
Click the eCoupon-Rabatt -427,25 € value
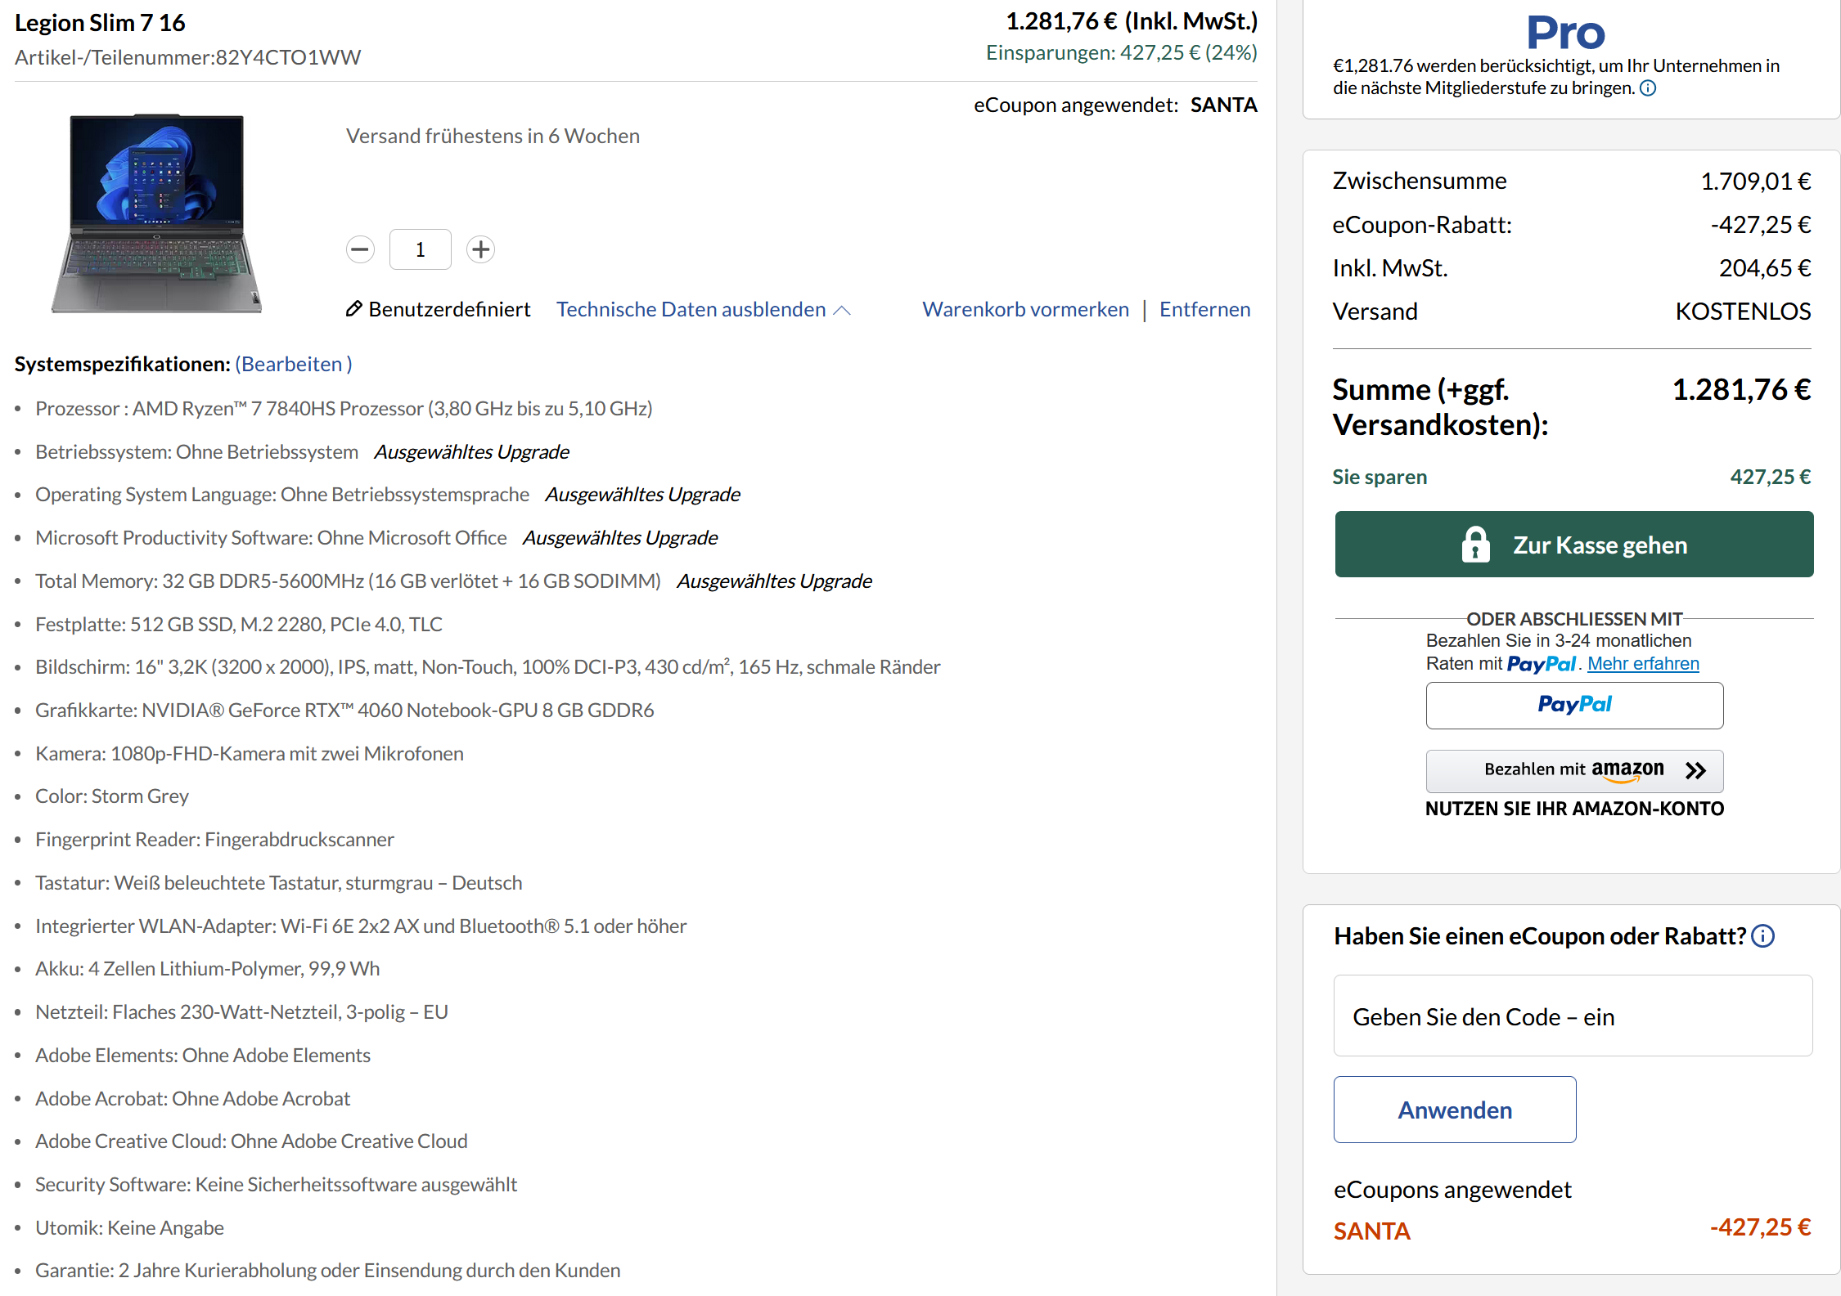pyautogui.click(x=1761, y=224)
